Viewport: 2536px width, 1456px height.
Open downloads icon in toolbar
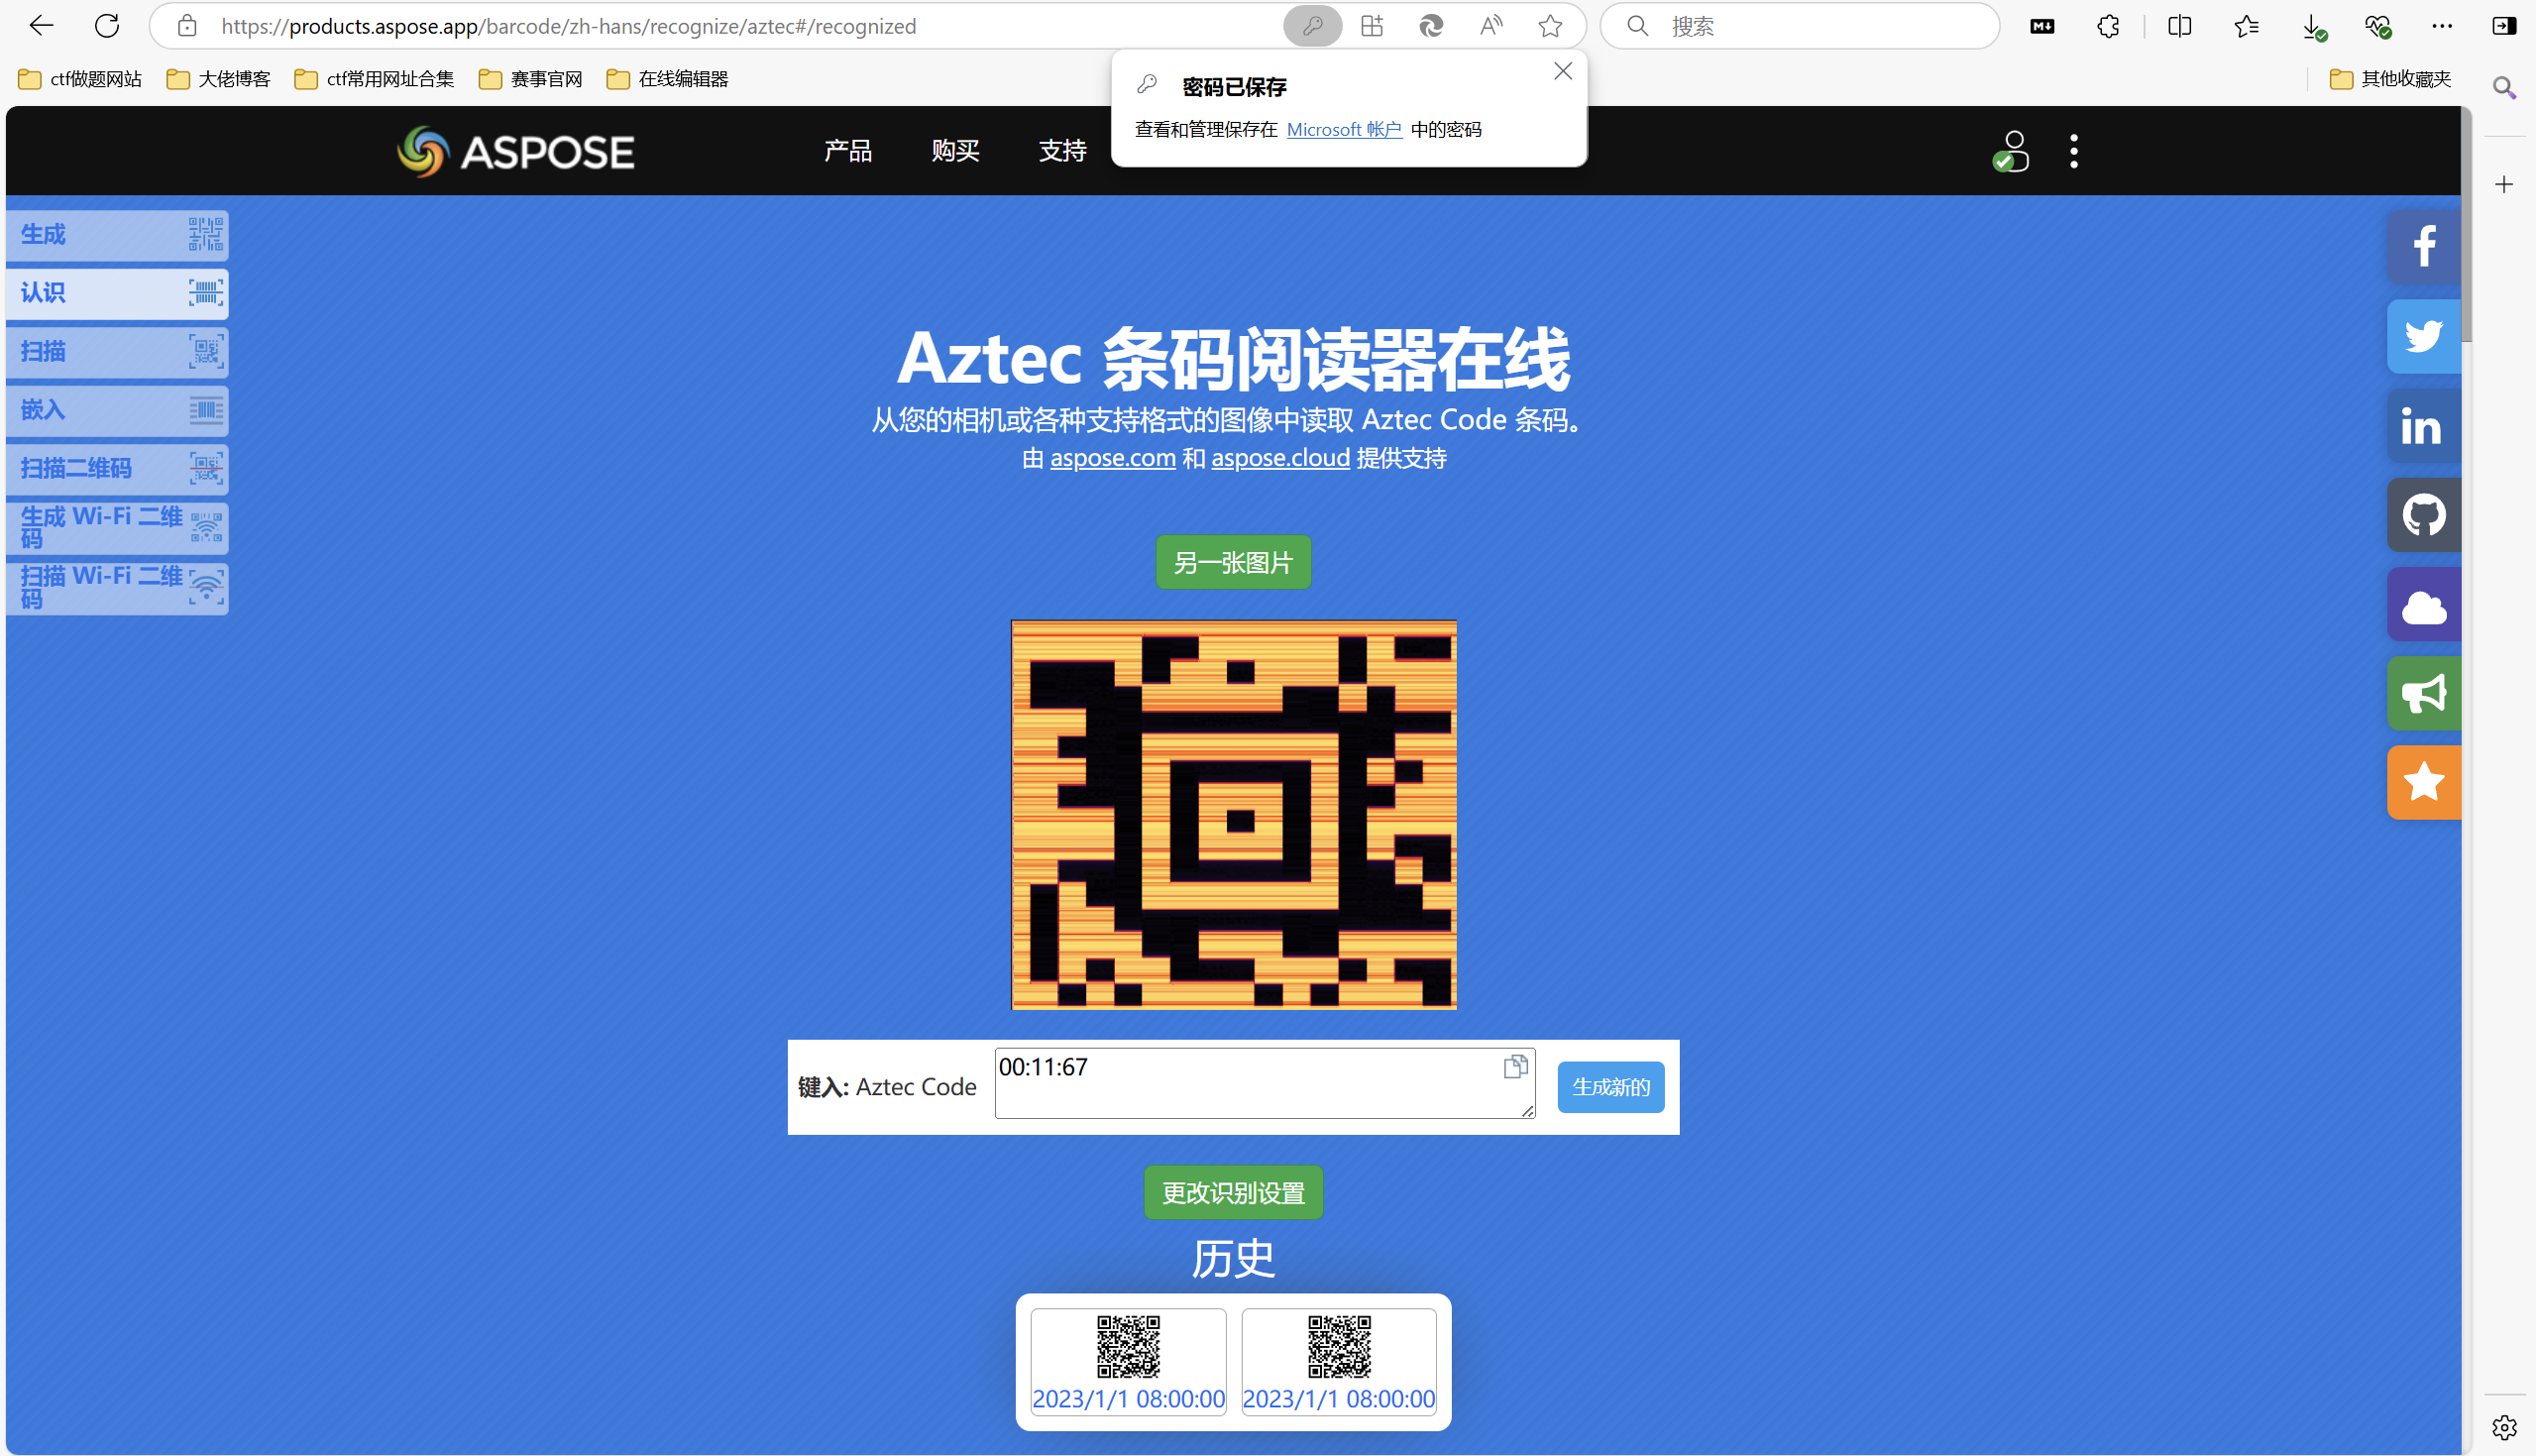click(x=2313, y=27)
